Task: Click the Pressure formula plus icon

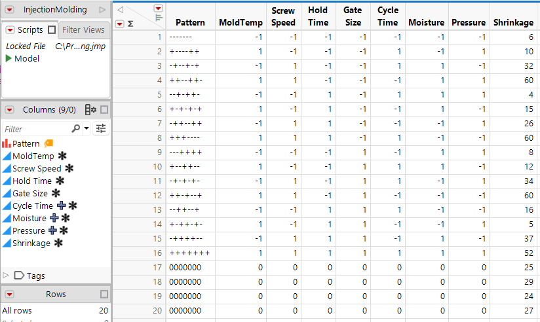Action: (x=52, y=230)
